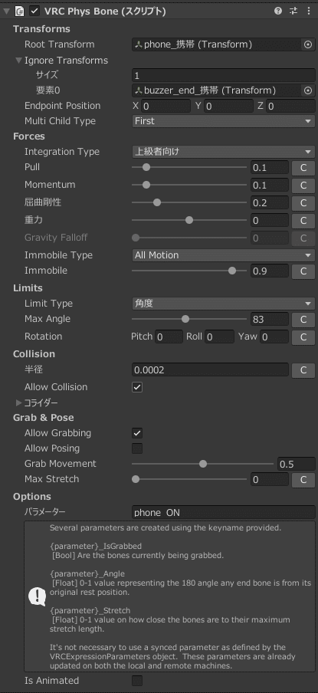Open the Multi Child Type dropdown
Screen dimensions: 318x693
pos(224,121)
